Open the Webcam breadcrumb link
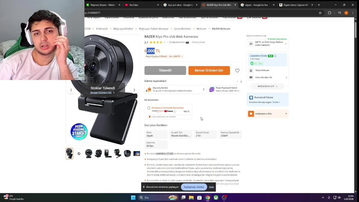Viewport: 359px width, 202px height. point(201,29)
